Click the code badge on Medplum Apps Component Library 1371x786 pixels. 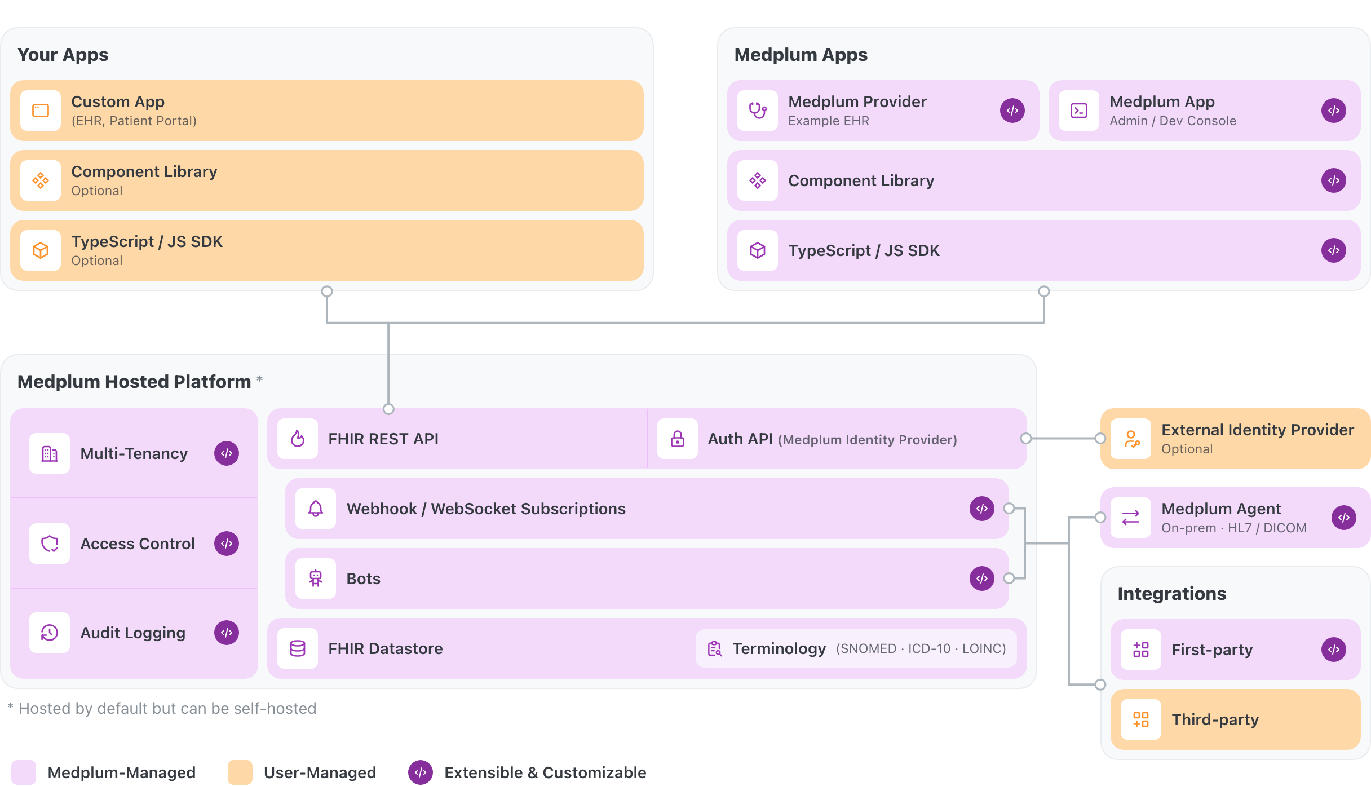(1334, 180)
